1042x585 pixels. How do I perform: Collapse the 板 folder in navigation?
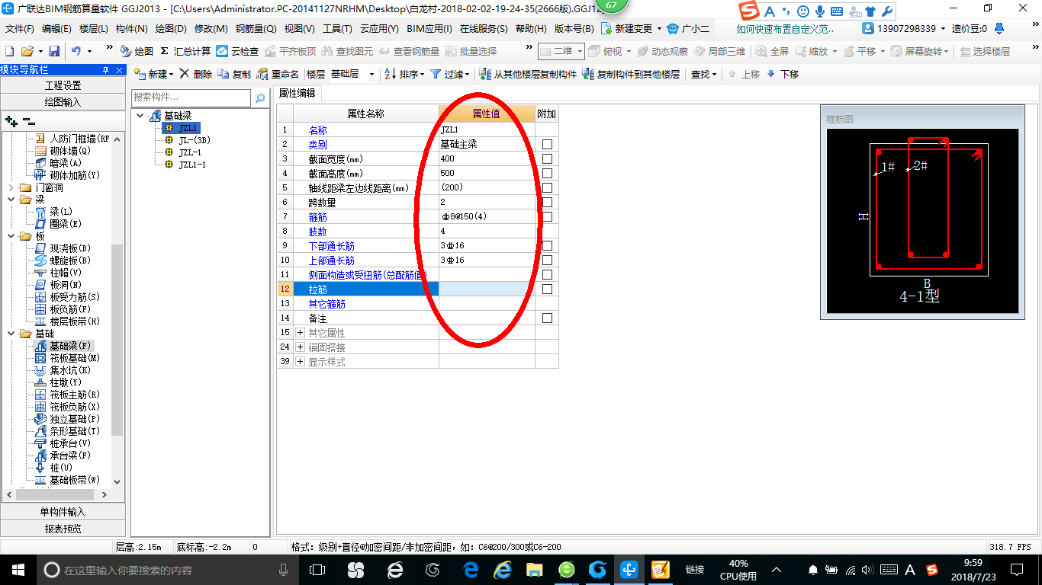point(11,236)
